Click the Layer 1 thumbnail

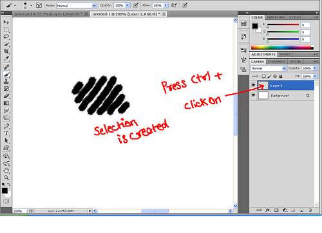pos(263,86)
